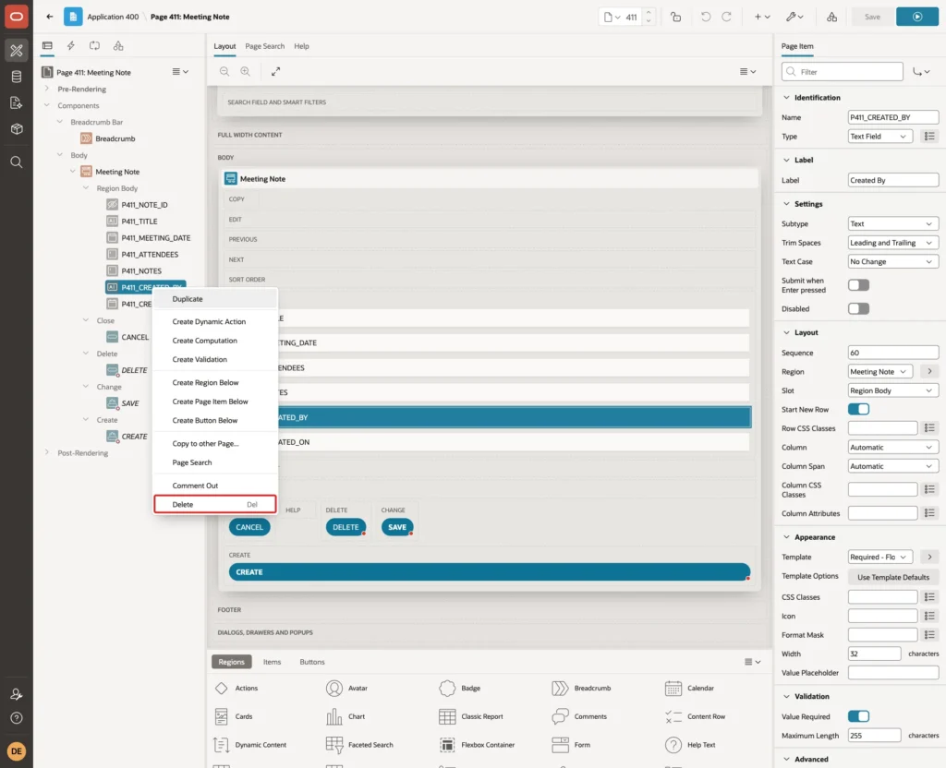Screen dimensions: 946x768
Task: Click the page lock icon in top toolbar
Action: click(675, 17)
